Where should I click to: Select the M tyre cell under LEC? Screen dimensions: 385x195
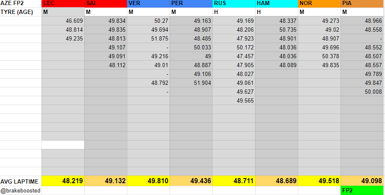(x=63, y=12)
